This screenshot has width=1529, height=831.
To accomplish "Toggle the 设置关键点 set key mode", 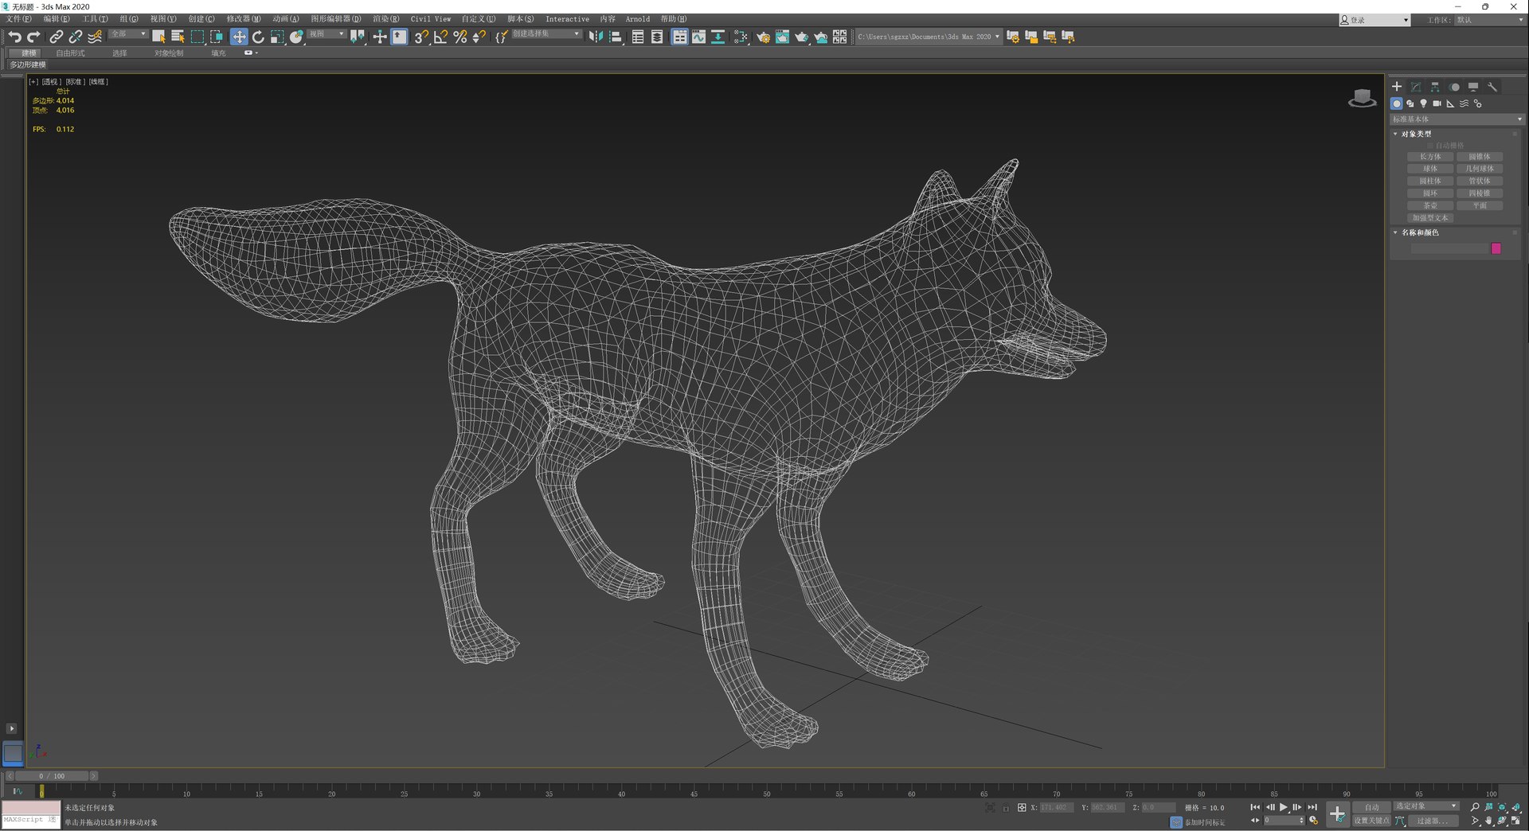I will [1371, 821].
